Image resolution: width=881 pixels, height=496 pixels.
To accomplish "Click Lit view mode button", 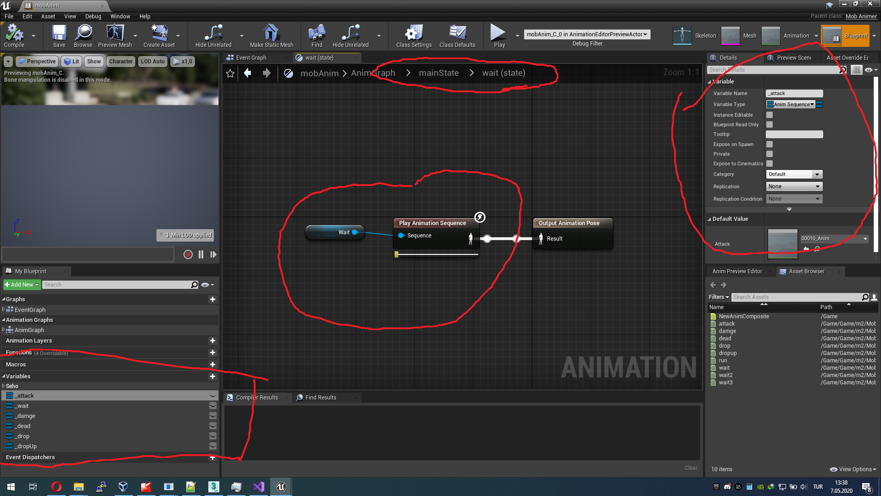I will pyautogui.click(x=72, y=62).
